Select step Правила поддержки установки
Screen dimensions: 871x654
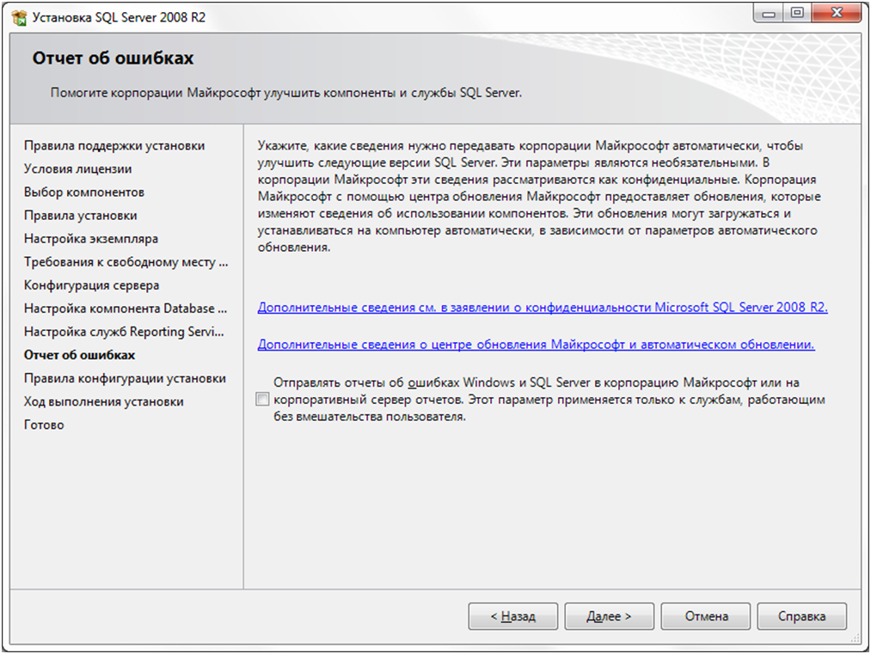click(x=114, y=145)
